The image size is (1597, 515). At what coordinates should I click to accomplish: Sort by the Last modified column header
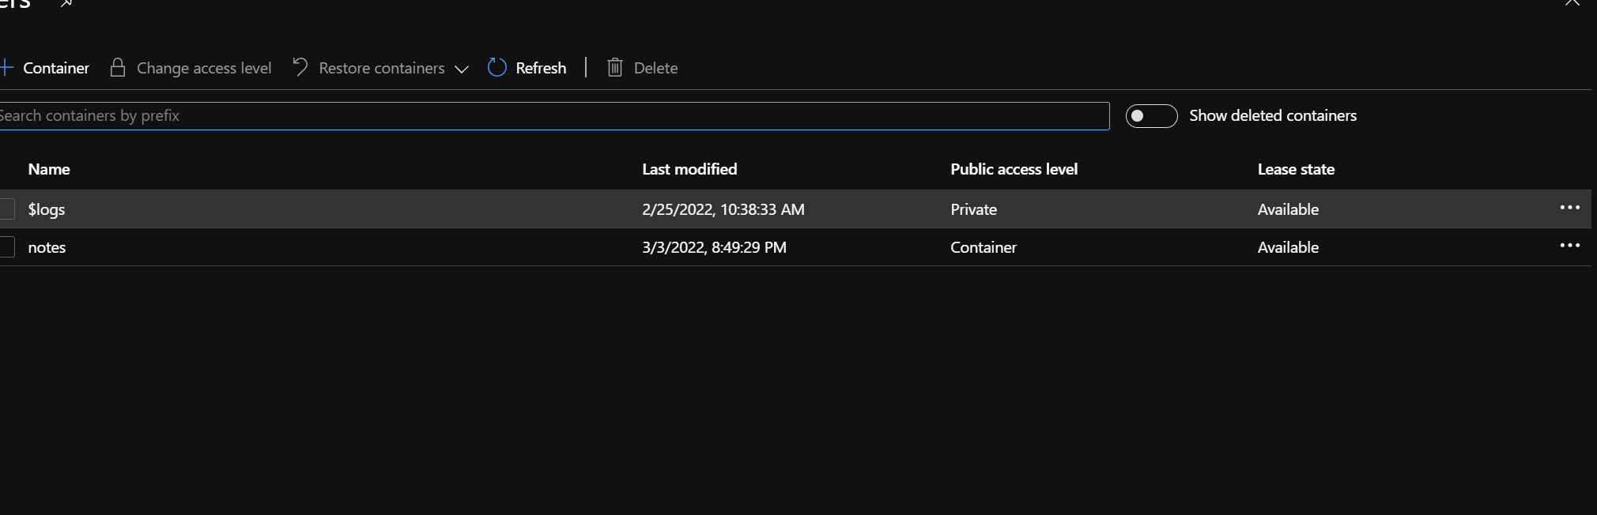689,169
